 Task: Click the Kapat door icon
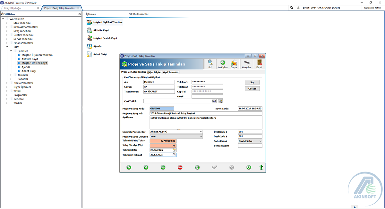(x=259, y=63)
